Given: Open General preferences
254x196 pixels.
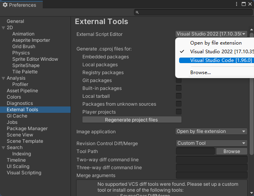Looking at the screenshot, I should (x=15, y=21).
